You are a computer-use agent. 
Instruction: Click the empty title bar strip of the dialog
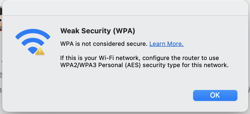[125, 8]
